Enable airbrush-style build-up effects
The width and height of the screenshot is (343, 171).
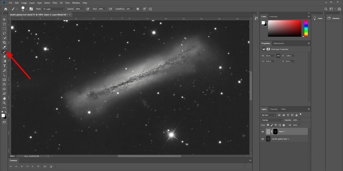pos(110,9)
